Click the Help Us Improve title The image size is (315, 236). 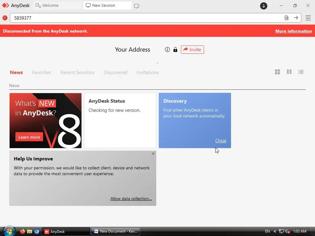(x=33, y=159)
